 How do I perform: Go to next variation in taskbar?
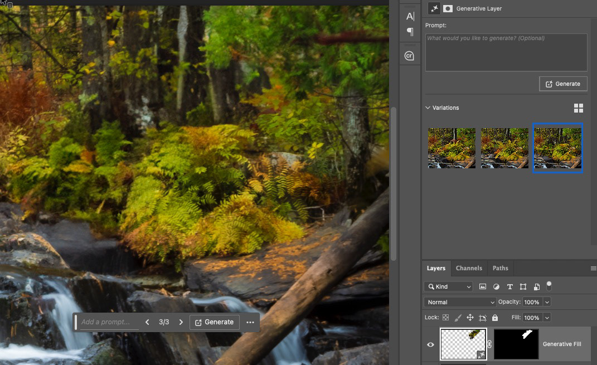pos(181,322)
